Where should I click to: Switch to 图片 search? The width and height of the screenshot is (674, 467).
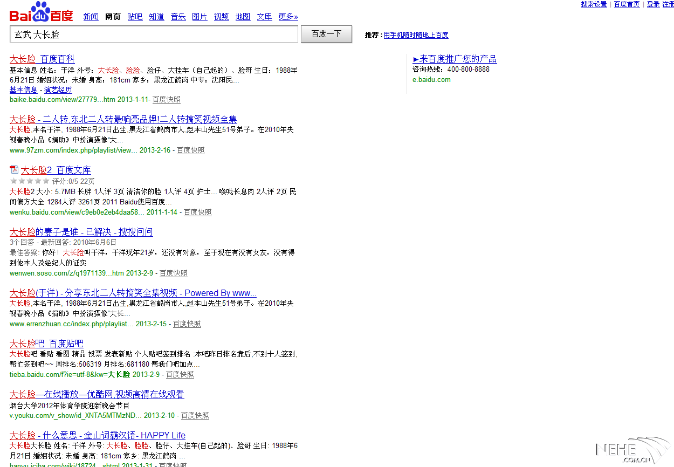pyautogui.click(x=200, y=17)
